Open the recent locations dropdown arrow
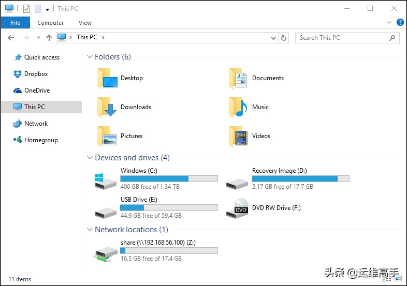The image size is (407, 286). tap(38, 38)
